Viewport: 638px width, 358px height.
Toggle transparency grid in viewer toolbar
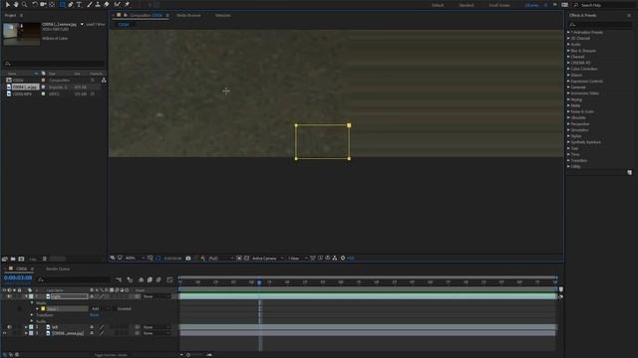click(246, 259)
